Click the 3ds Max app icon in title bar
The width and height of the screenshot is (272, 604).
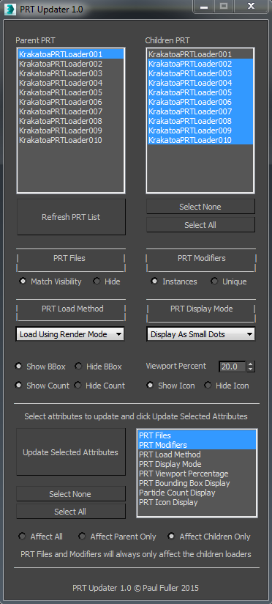10,10
